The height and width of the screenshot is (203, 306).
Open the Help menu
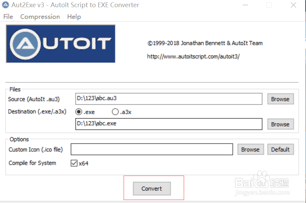[x=74, y=17]
